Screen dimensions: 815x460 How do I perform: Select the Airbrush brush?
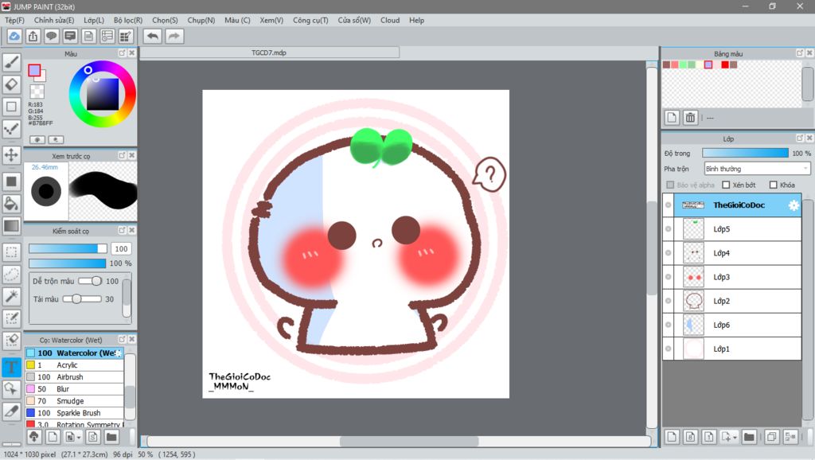pyautogui.click(x=74, y=377)
